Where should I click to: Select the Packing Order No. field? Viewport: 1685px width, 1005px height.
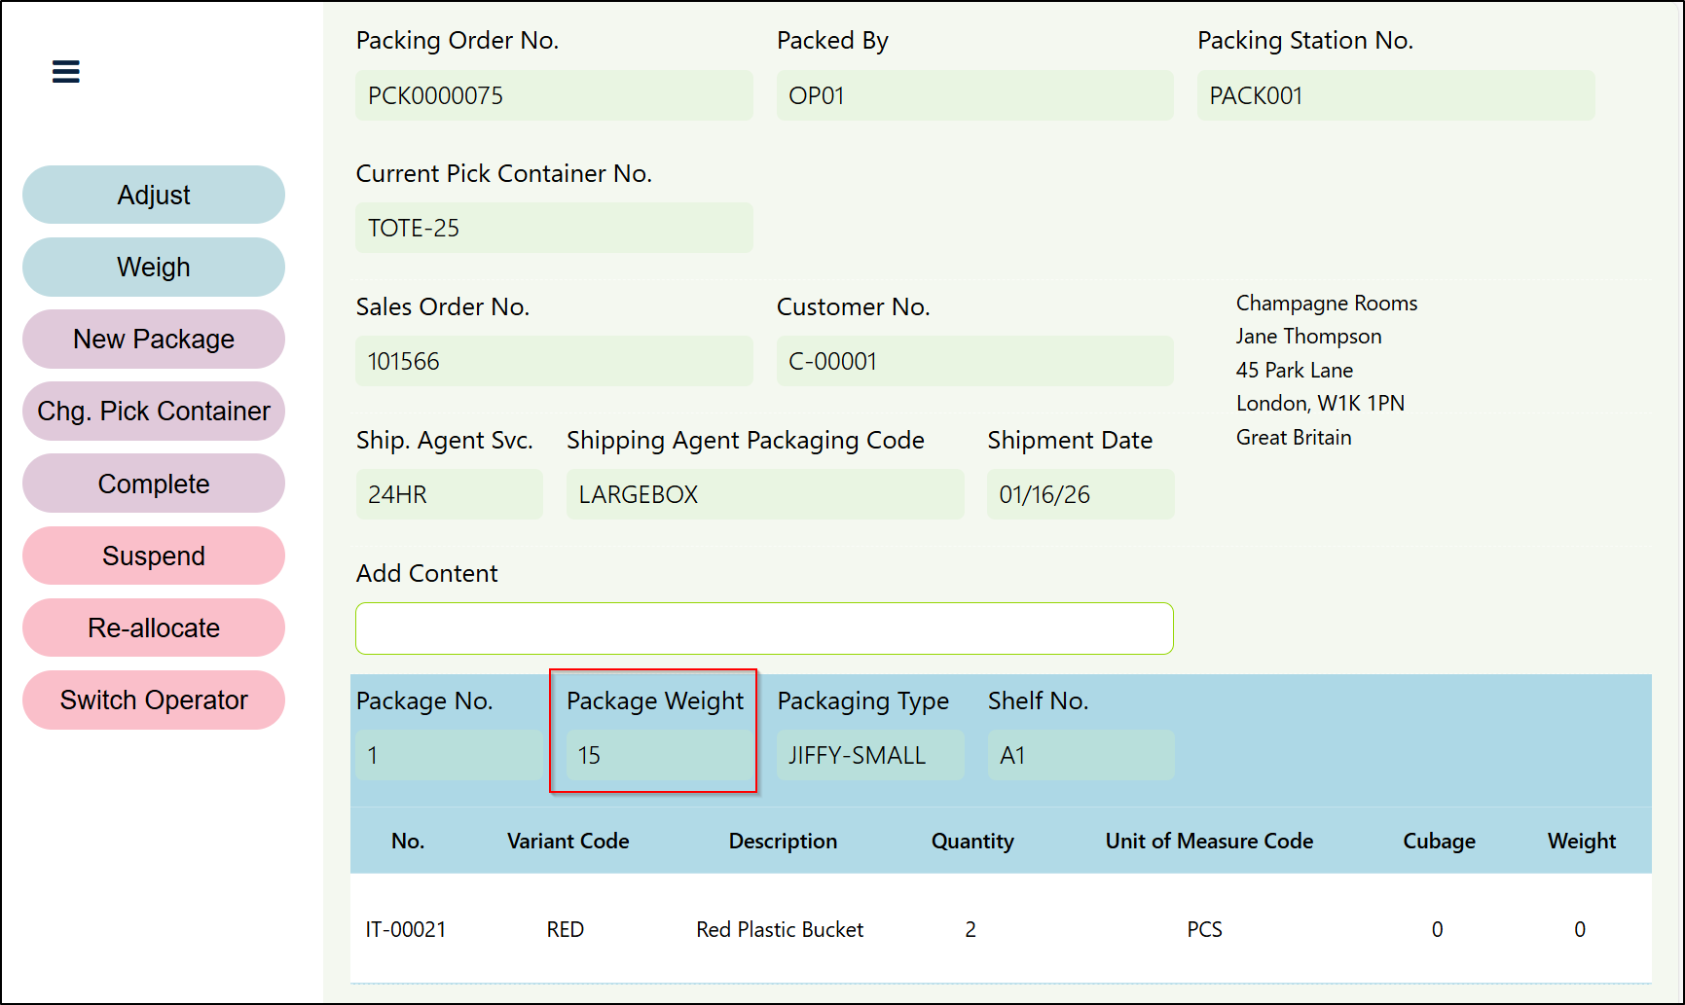[x=554, y=95]
